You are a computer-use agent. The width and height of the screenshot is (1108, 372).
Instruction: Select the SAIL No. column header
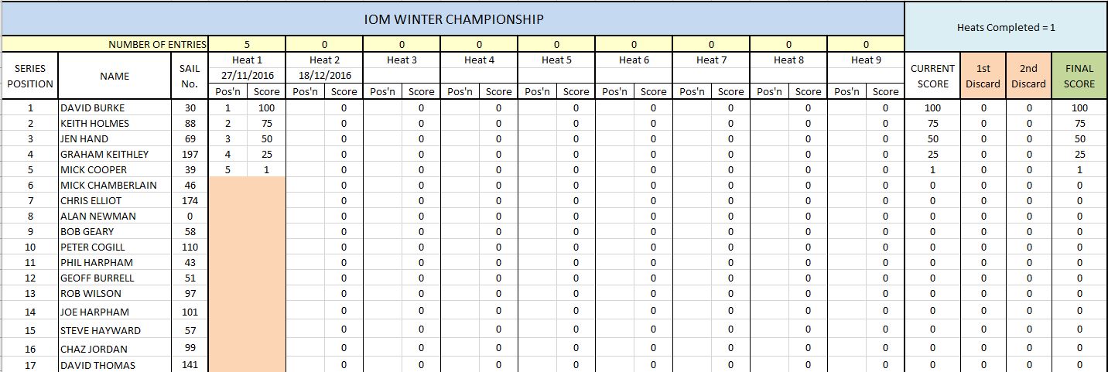[x=190, y=76]
